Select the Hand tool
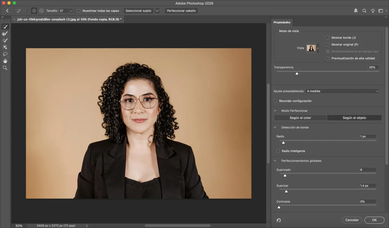The width and height of the screenshot is (389, 228). point(5,61)
